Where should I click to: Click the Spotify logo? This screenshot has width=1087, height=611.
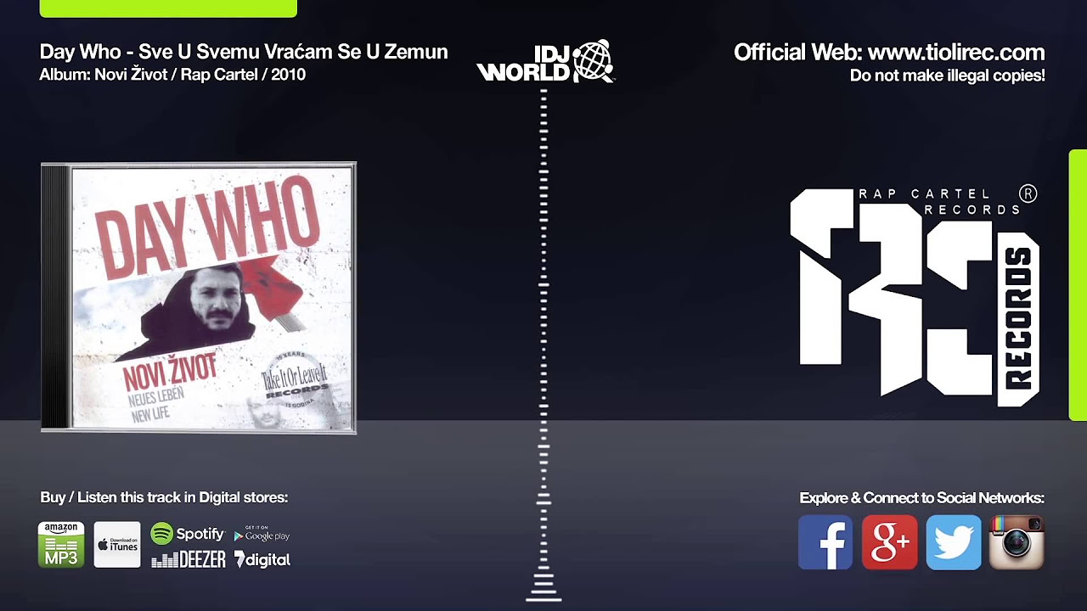coord(188,534)
